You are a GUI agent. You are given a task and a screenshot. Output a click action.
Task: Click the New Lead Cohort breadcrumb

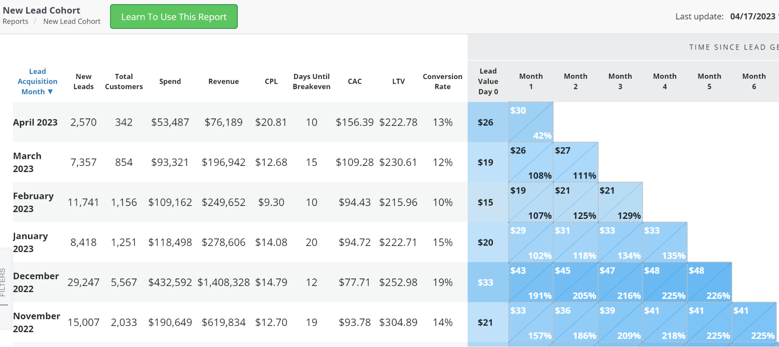coord(72,21)
